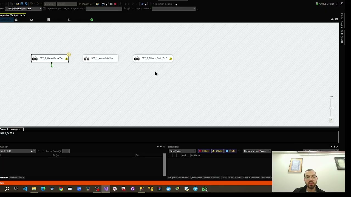The image size is (351, 197).
Task: Open Telegram from taskbar
Action: pyautogui.click(x=195, y=189)
